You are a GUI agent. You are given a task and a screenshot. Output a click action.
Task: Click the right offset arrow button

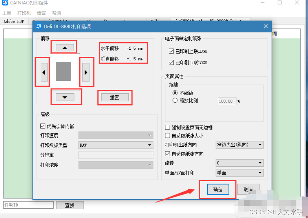pyautogui.click(x=86, y=72)
